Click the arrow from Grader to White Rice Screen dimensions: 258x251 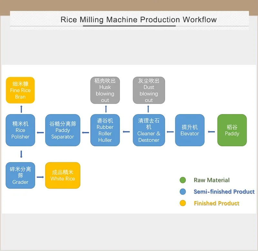(40, 177)
